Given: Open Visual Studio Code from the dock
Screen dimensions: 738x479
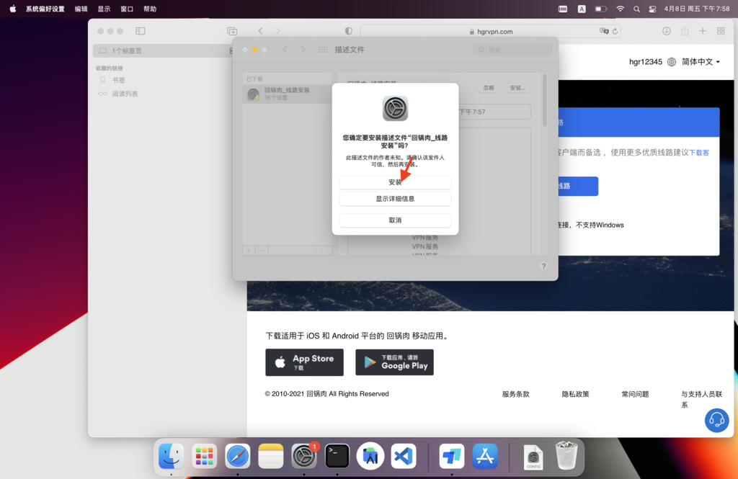Looking at the screenshot, I should point(404,456).
